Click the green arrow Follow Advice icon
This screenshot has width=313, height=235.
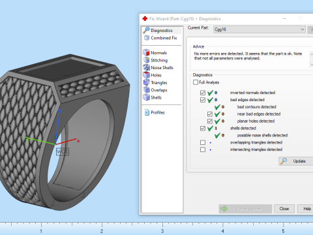point(224,209)
